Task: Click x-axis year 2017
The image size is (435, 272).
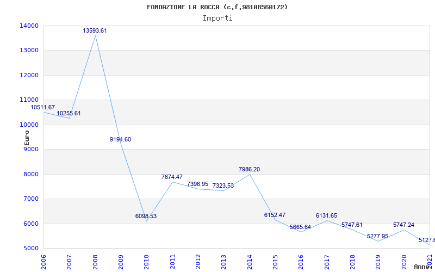Action: pos(327,262)
